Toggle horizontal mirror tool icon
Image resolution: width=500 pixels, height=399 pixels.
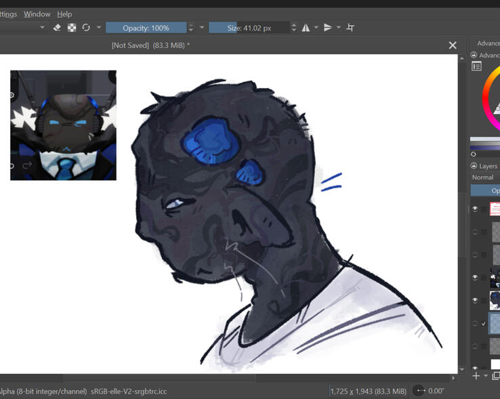pyautogui.click(x=306, y=28)
